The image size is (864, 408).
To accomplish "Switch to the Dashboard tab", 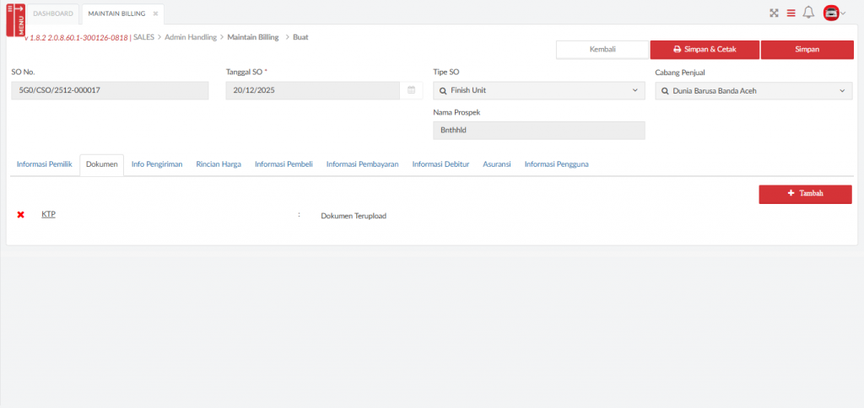I will click(53, 13).
